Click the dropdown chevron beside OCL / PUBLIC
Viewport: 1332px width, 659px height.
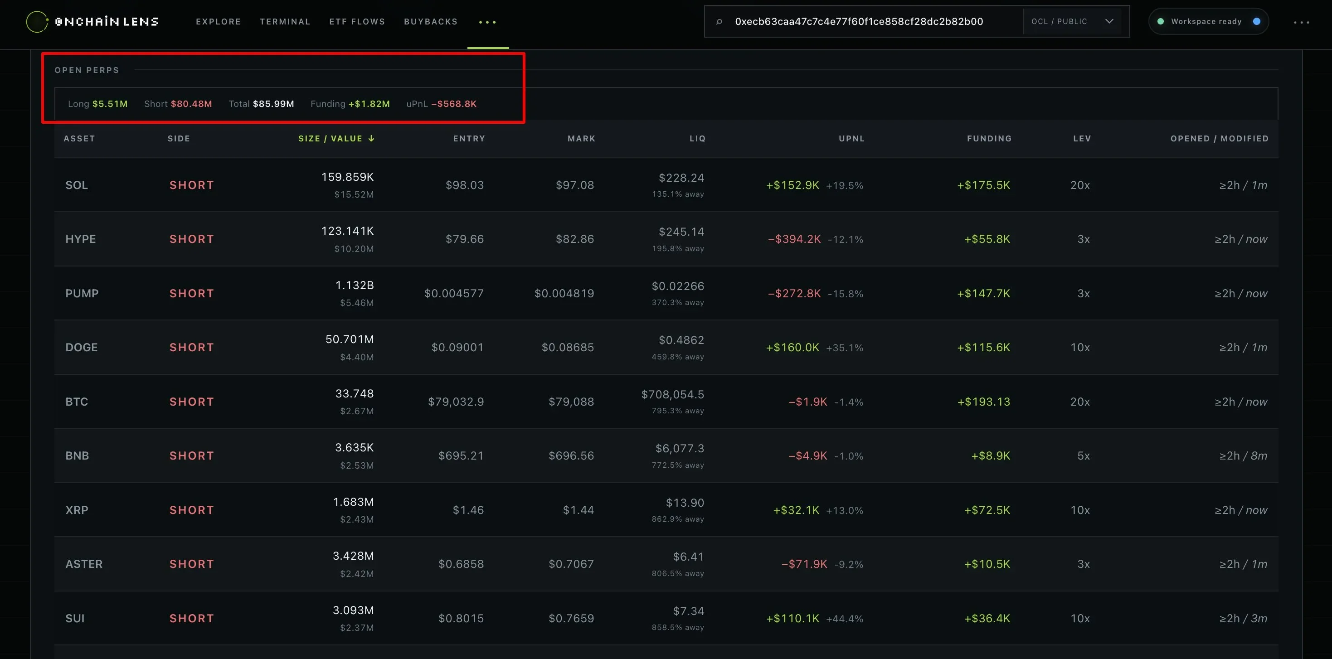(x=1109, y=21)
